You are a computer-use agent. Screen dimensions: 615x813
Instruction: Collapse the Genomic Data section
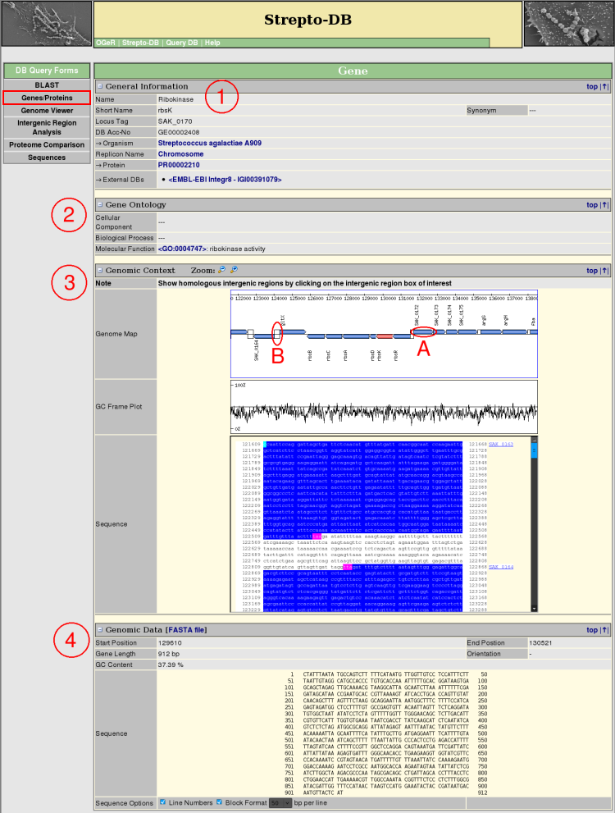(x=100, y=629)
